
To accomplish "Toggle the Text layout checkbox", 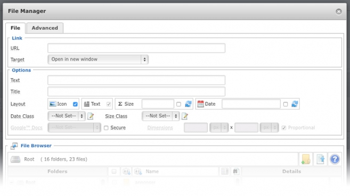I will pyautogui.click(x=109, y=104).
